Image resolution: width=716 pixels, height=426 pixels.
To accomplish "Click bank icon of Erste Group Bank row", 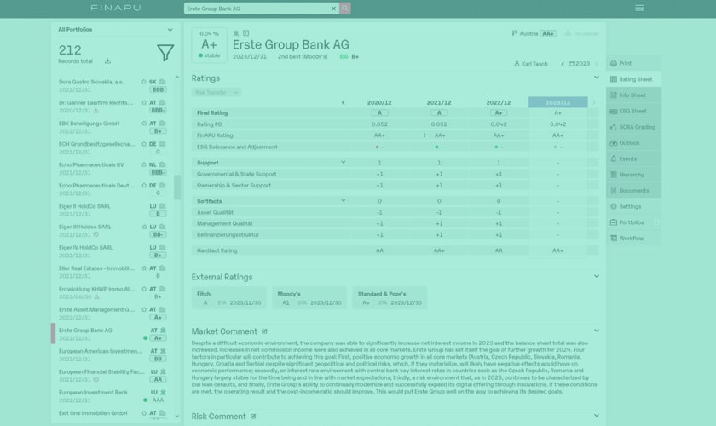I will coord(163,330).
